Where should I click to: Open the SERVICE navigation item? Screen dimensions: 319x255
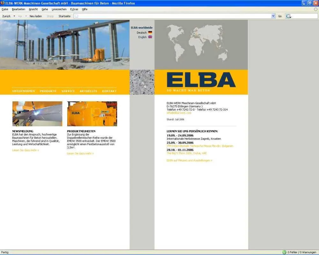click(x=68, y=91)
